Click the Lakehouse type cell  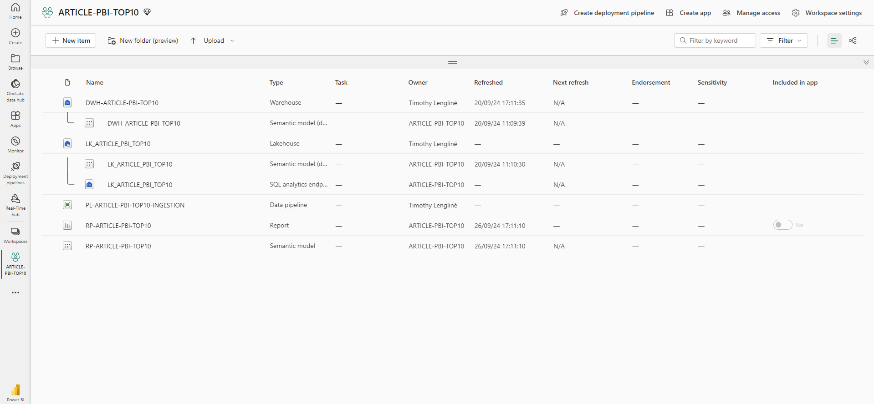point(285,143)
